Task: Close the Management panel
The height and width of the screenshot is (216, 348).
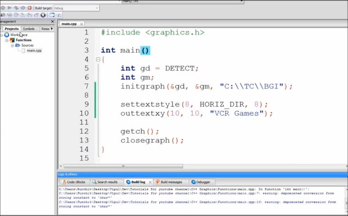Action: click(x=52, y=22)
